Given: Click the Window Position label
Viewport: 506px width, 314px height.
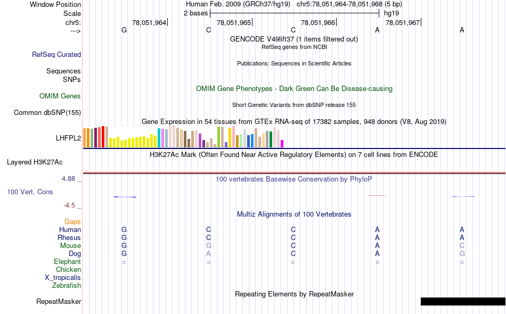Looking at the screenshot, I should pos(55,4).
